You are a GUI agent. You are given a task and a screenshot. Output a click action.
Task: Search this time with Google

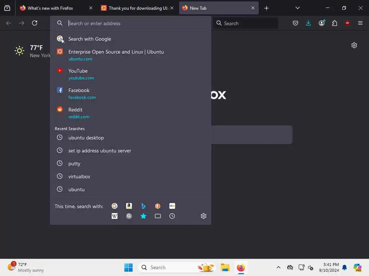(x=115, y=206)
